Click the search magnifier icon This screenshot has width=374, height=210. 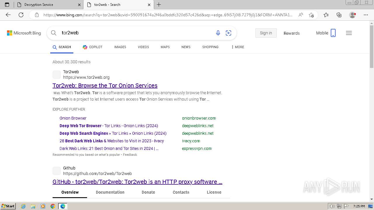click(54, 33)
